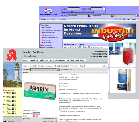The width and height of the screenshot is (139, 122).
Task: Click the price 4,30 € text
Action: (x=35, y=116)
